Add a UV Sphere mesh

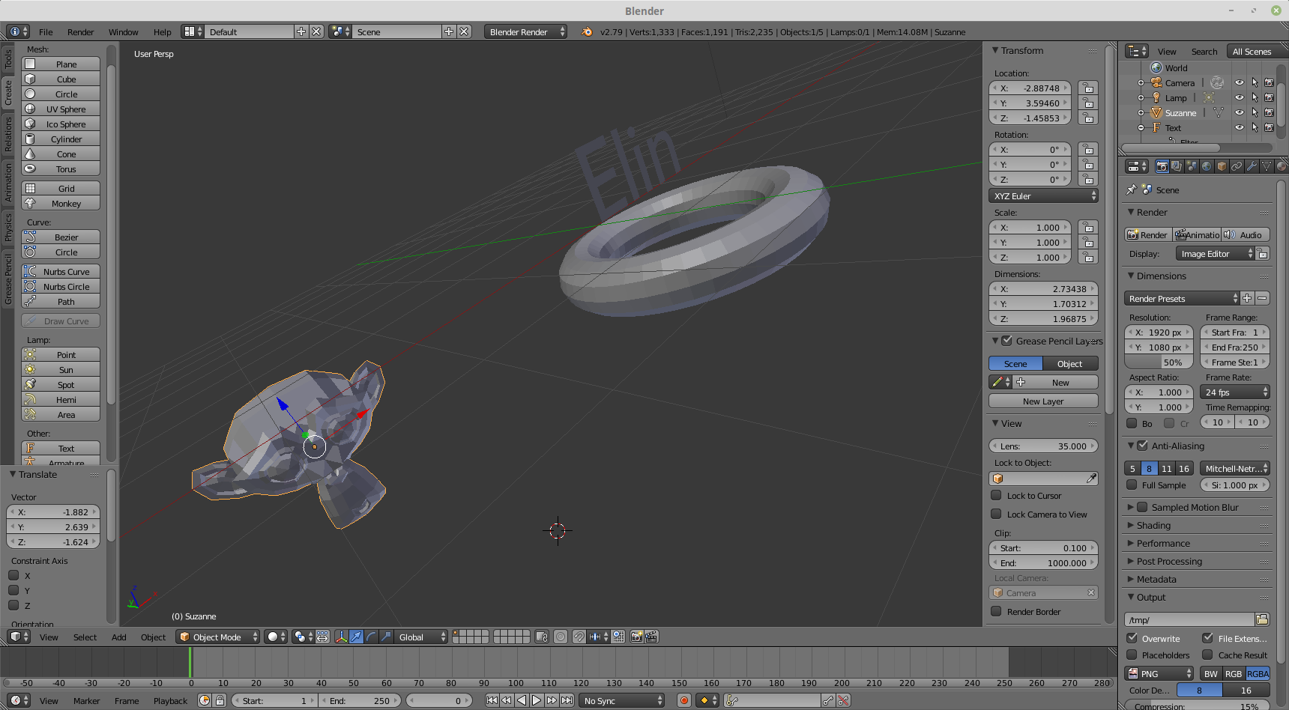(x=61, y=109)
